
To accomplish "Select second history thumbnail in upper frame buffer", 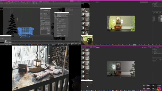I will [85, 10].
